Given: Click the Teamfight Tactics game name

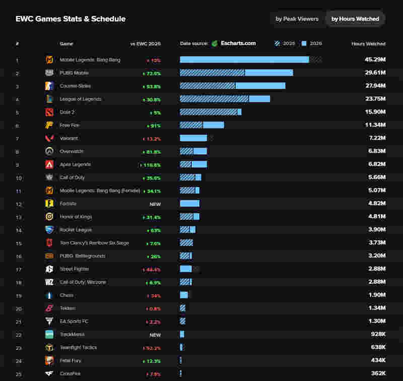Looking at the screenshot, I should click(78, 348).
